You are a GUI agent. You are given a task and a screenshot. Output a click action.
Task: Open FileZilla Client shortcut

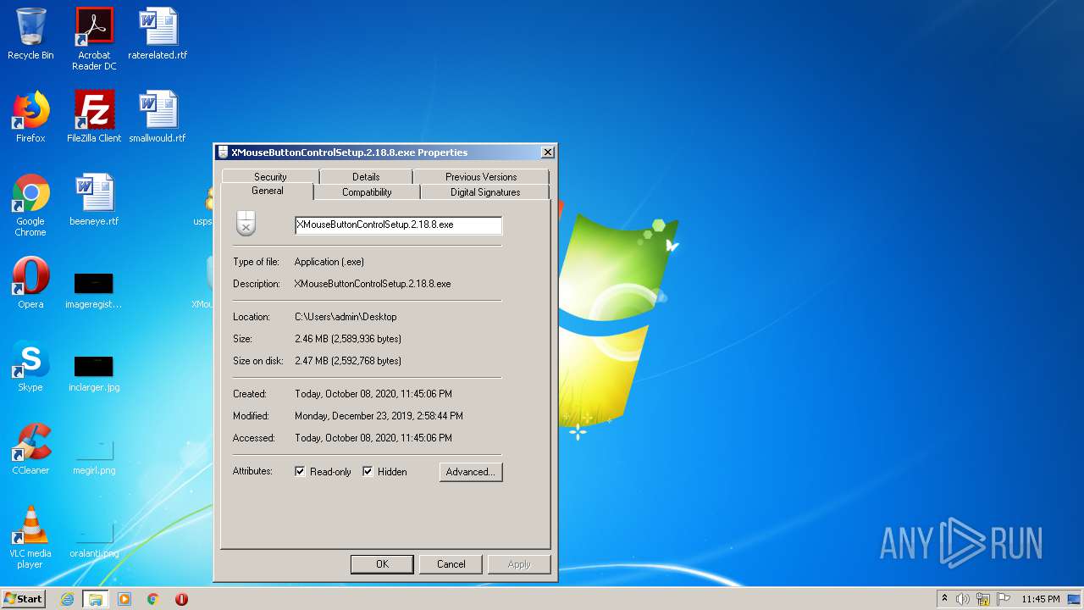[x=94, y=117]
